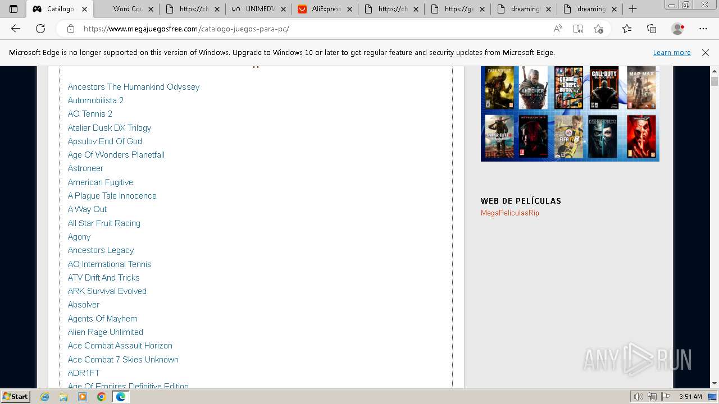Switch to the last dreaming tab
The image size is (719, 404).
pyautogui.click(x=590, y=9)
